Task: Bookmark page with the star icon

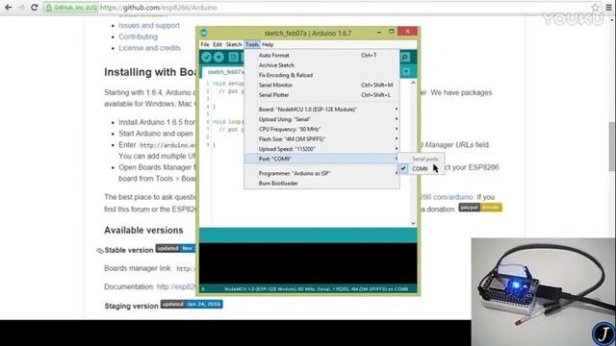Action: tap(595, 8)
